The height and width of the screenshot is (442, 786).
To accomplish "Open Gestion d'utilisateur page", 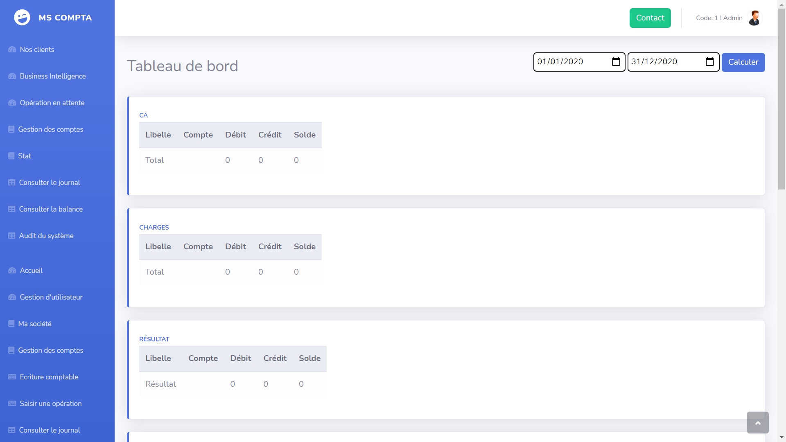I will [51, 297].
